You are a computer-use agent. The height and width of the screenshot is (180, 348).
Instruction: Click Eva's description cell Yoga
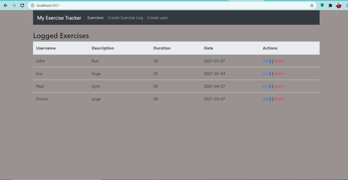[96, 74]
